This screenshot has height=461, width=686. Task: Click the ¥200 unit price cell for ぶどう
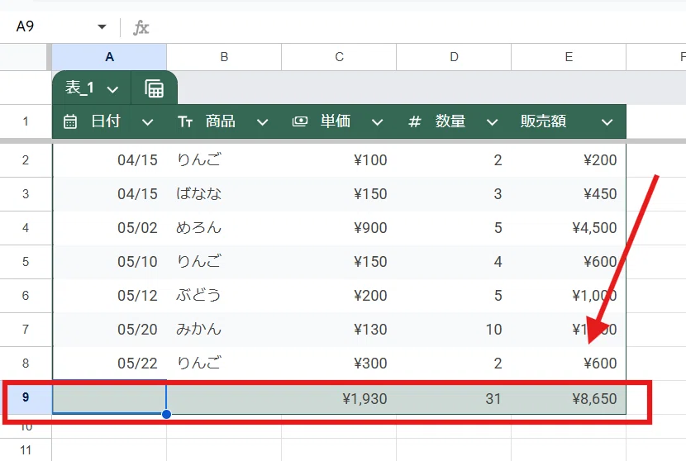pos(339,295)
